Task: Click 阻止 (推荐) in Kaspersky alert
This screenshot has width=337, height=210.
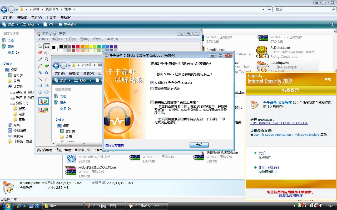Action: coord(269,167)
